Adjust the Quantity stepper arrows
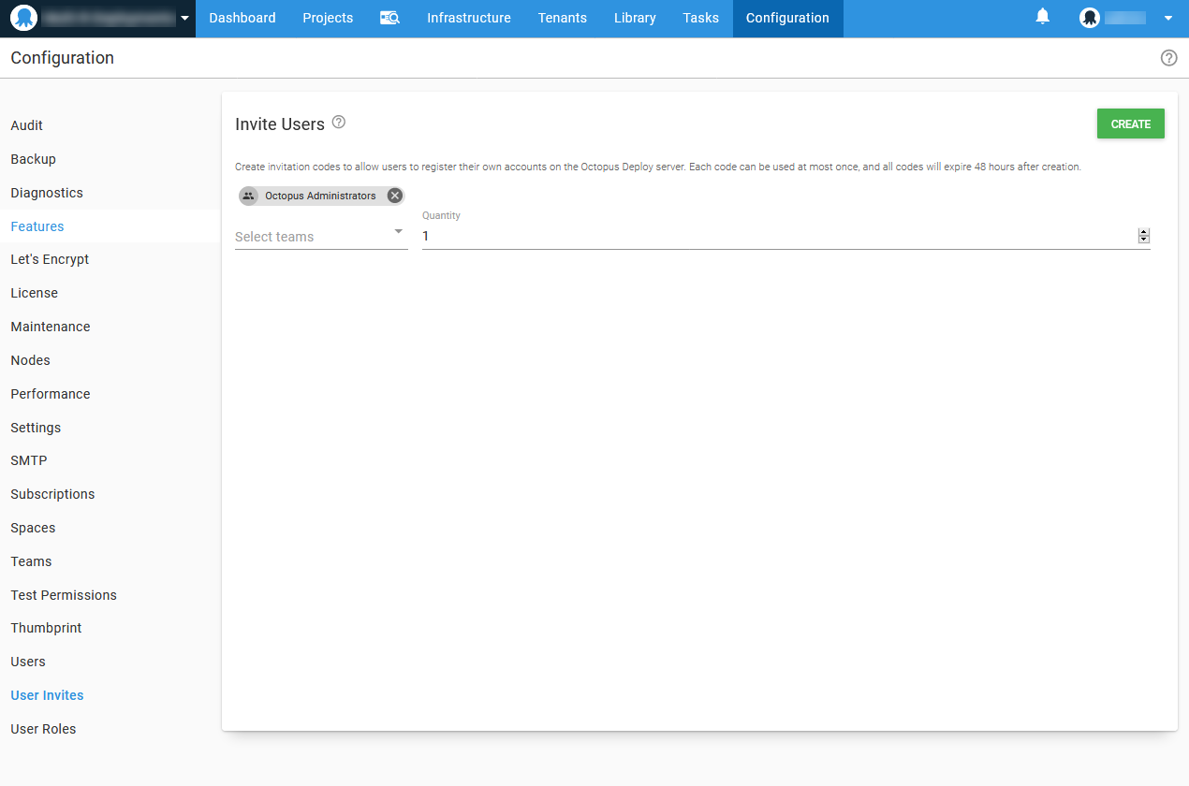This screenshot has height=786, width=1189. click(x=1143, y=236)
